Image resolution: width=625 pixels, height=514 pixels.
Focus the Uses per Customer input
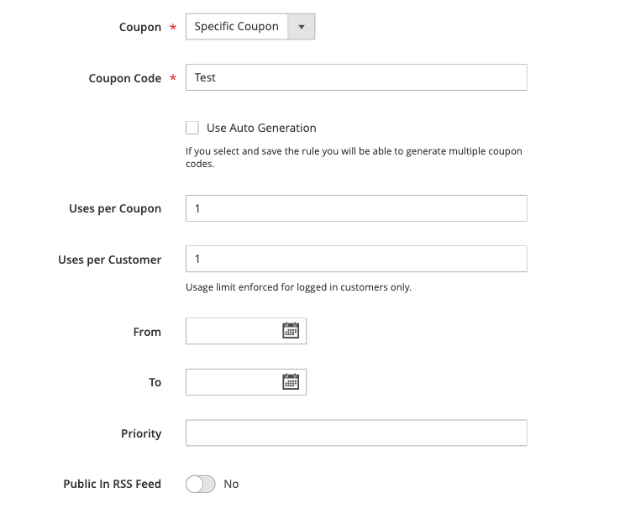(356, 259)
